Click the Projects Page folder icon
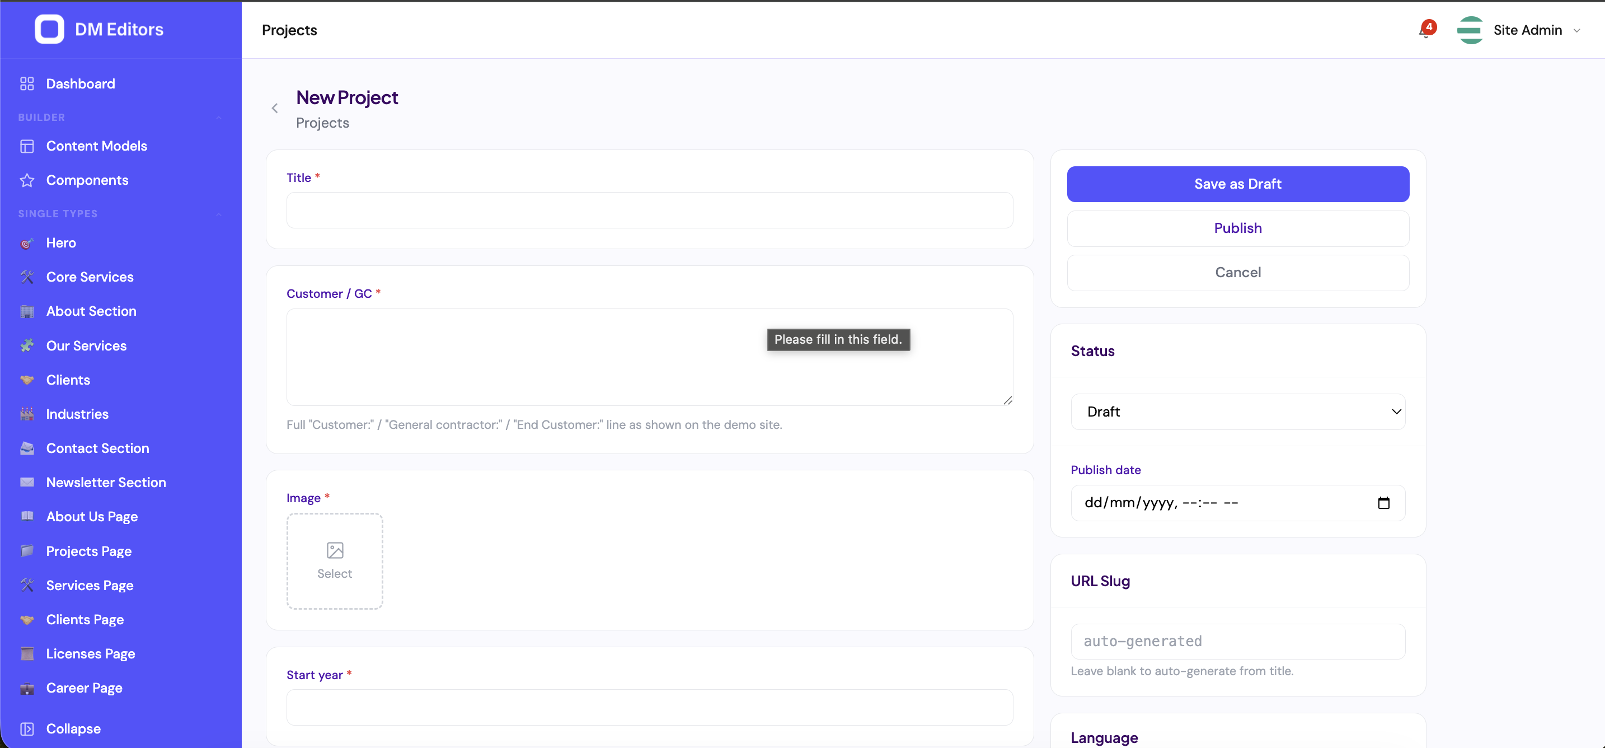Screen dimensions: 1605x748 click(x=27, y=551)
